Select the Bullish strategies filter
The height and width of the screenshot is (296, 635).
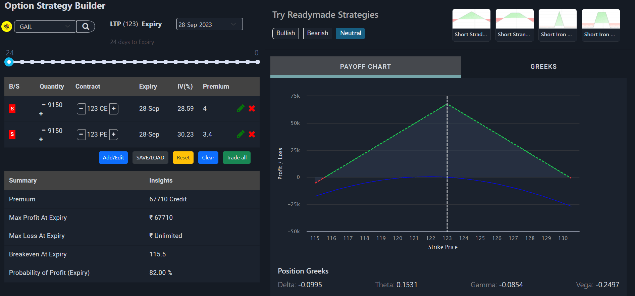click(285, 33)
